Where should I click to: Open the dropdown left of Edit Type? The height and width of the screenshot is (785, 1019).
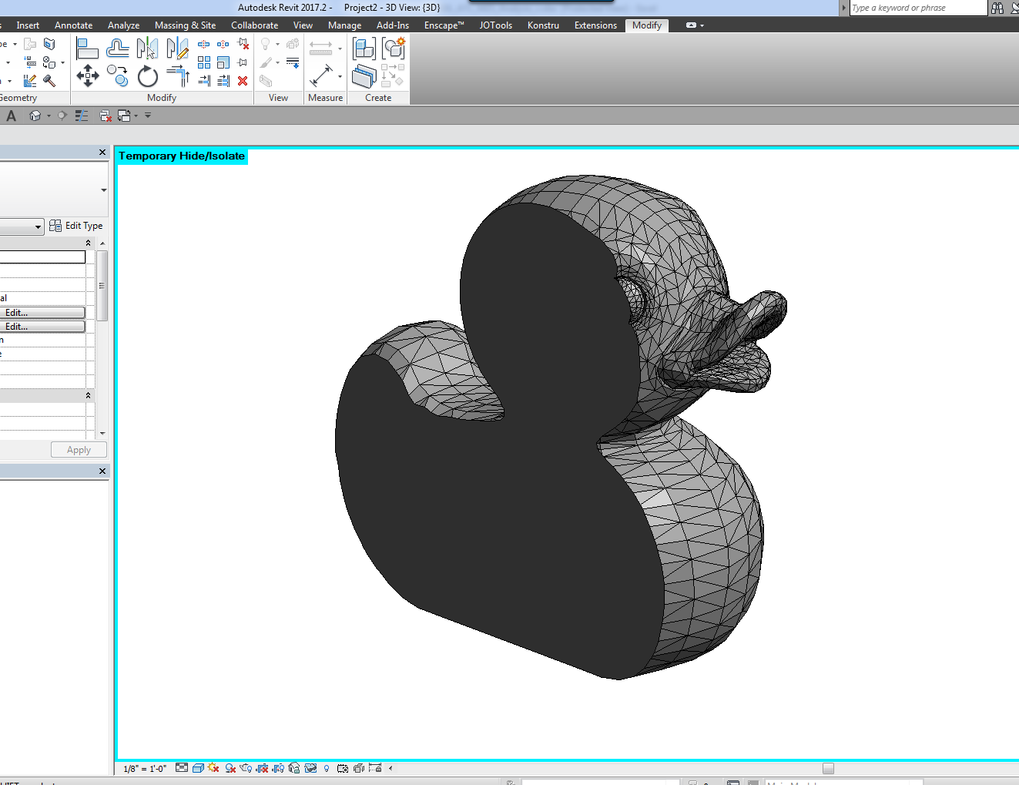[x=38, y=226]
